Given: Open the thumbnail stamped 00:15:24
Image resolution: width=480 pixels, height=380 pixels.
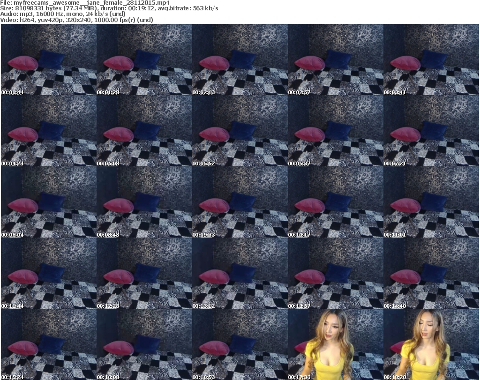Looking at the screenshot, I should [x=49, y=344].
